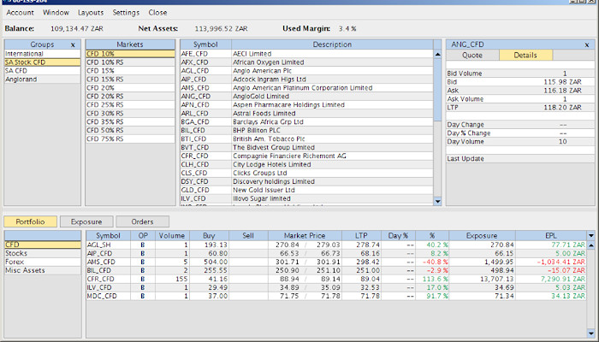Close the Groups panel with its x
Viewport: 599px width, 342px height.
[73, 44]
